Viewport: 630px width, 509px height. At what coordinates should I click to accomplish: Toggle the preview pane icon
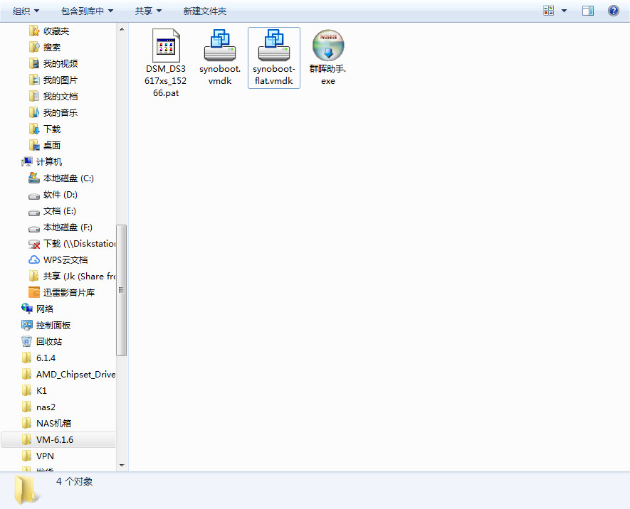tap(588, 11)
